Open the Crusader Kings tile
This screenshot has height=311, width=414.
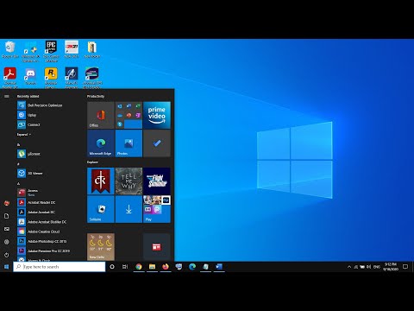[x=101, y=181]
